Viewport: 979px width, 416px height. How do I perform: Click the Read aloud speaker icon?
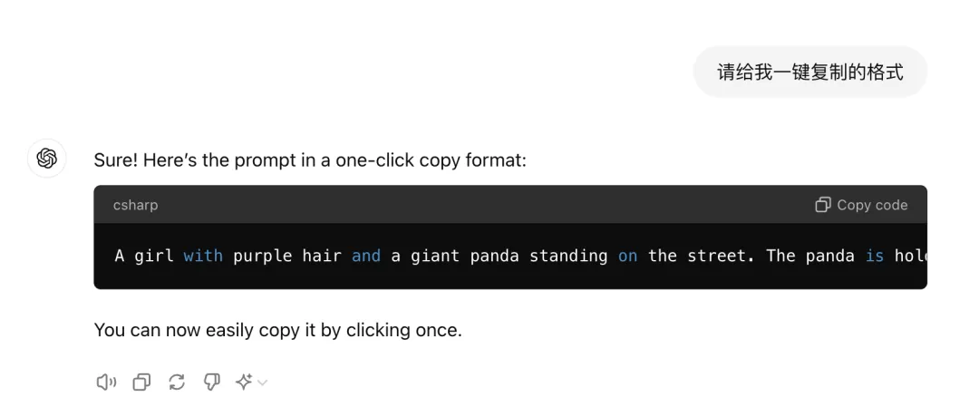(106, 382)
